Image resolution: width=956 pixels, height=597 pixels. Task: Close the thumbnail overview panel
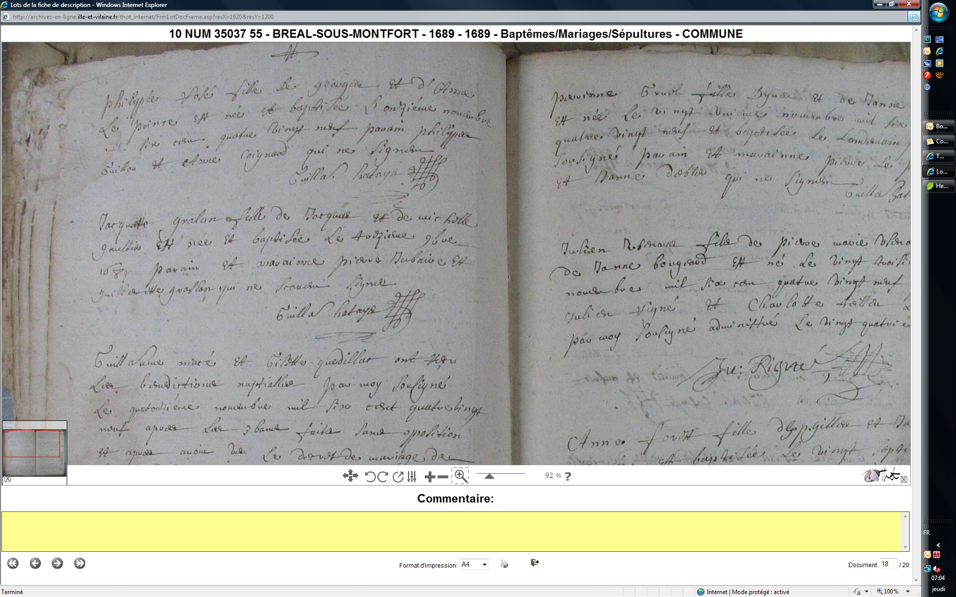pos(7,479)
